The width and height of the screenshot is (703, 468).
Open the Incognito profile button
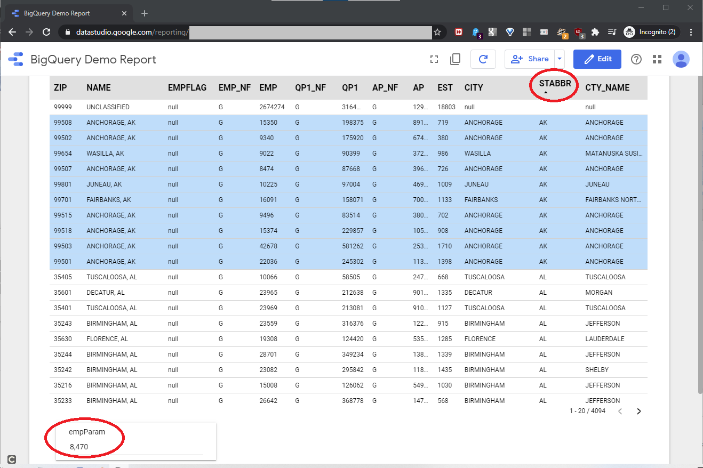[x=651, y=32]
